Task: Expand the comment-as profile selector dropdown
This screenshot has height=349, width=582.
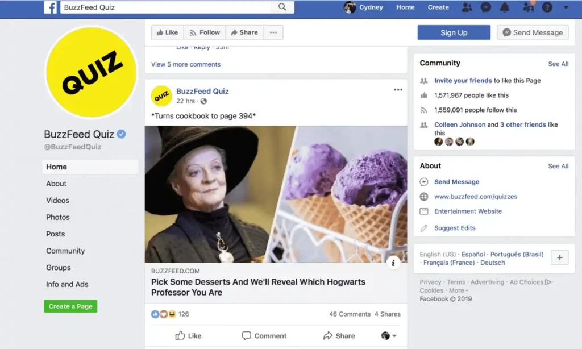Action: [389, 336]
